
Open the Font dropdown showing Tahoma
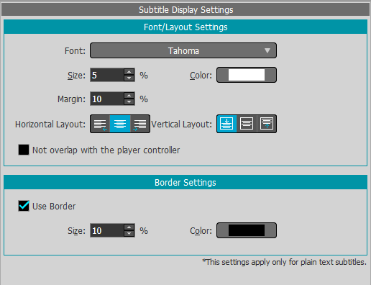tap(183, 50)
